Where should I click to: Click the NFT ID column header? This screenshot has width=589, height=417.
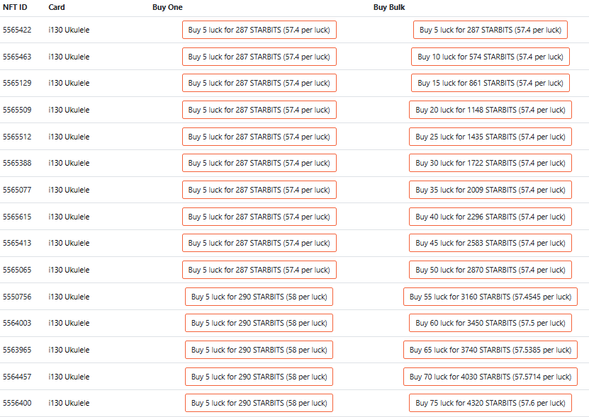pos(15,7)
